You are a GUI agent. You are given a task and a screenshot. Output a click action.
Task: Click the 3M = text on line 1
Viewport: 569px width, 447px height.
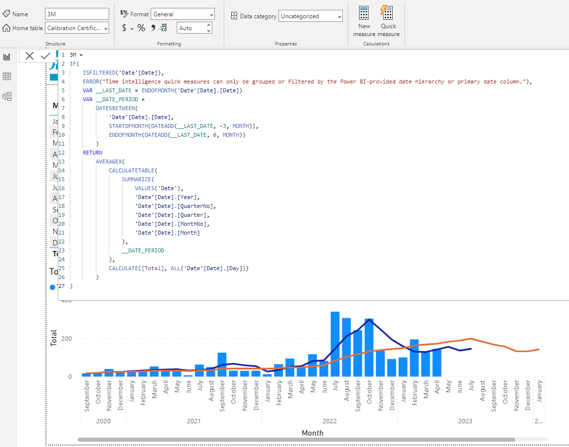[x=76, y=55]
